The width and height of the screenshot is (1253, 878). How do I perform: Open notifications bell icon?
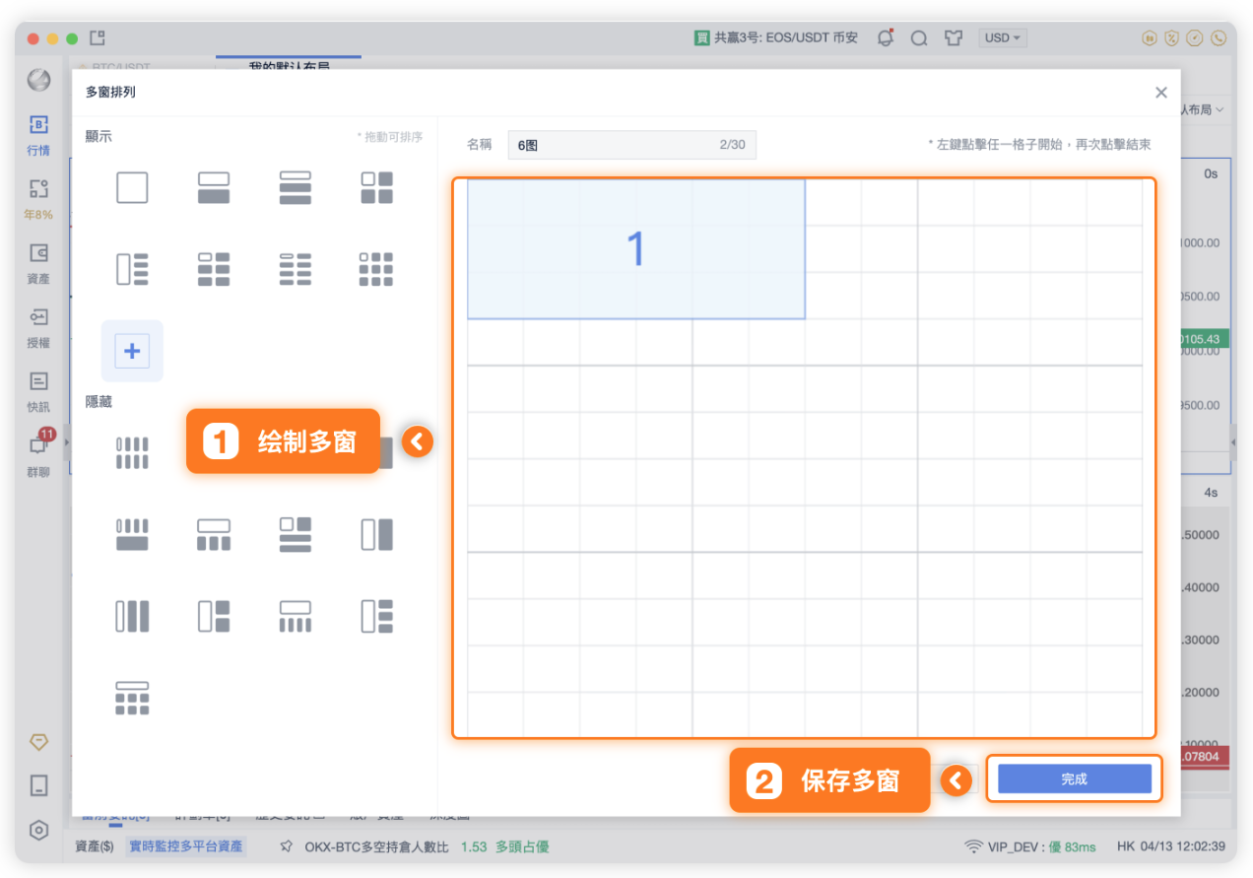pyautogui.click(x=886, y=38)
